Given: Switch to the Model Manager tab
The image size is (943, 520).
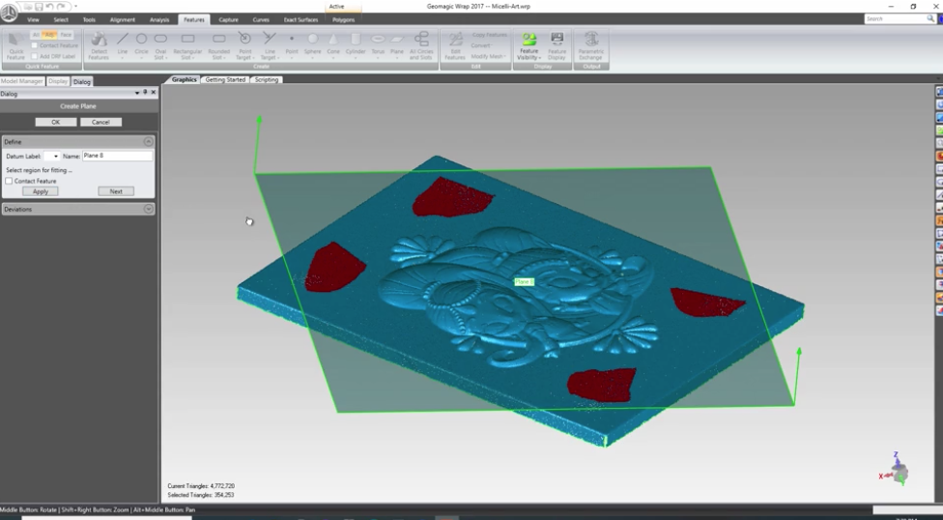Looking at the screenshot, I should click(21, 81).
